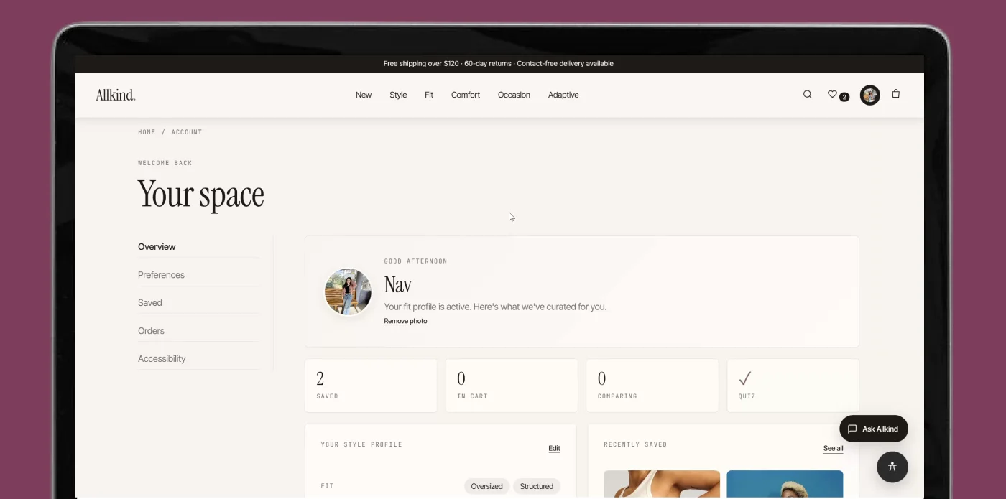Select Orders in the sidebar

(x=198, y=331)
